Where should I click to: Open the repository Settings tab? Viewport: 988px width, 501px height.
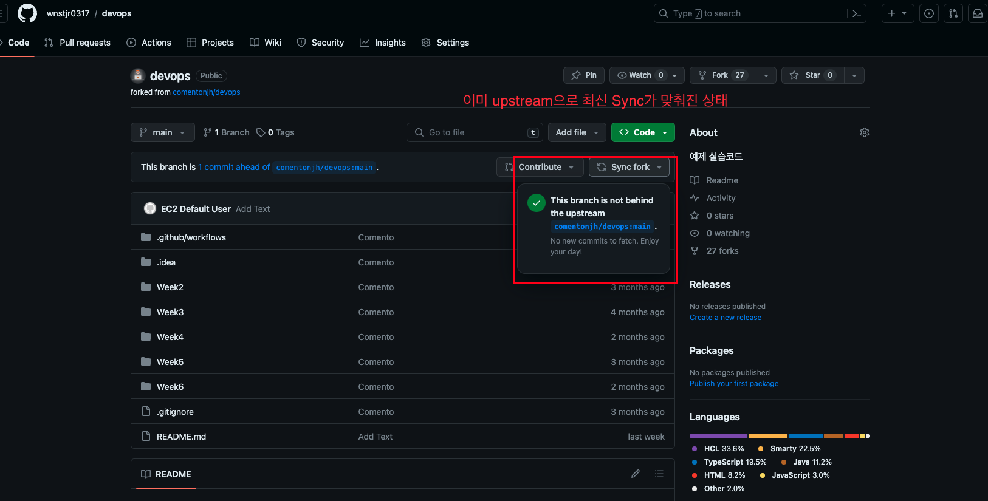point(445,43)
